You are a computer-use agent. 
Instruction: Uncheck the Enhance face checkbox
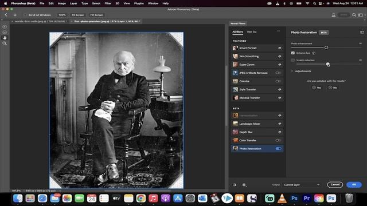pyautogui.click(x=293, y=53)
